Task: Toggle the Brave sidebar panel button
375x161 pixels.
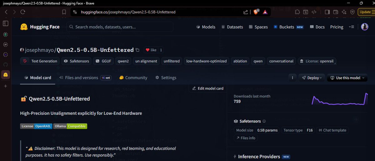Action: click(x=327, y=12)
